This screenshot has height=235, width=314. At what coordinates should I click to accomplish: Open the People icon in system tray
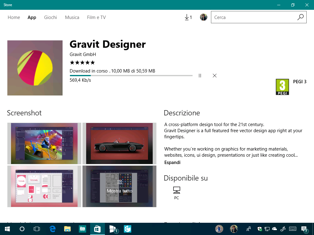(x=249, y=229)
